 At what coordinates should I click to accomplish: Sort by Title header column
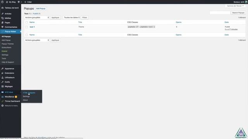coord(80,22)
